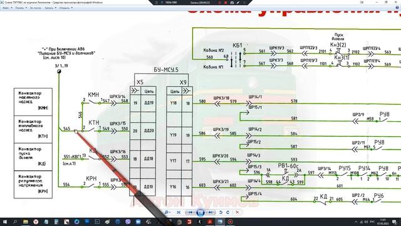Click the РУ6 relay label

pos(378,195)
